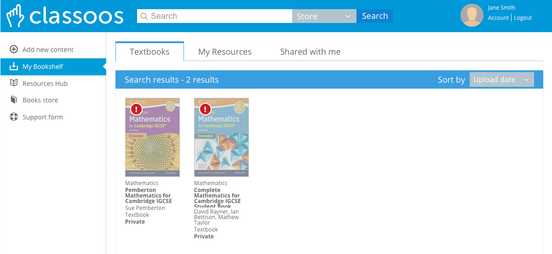Expand the Sort by Upload date dropdown

[501, 79]
